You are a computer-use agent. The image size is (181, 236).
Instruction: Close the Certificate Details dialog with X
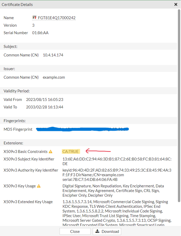pos(176,4)
